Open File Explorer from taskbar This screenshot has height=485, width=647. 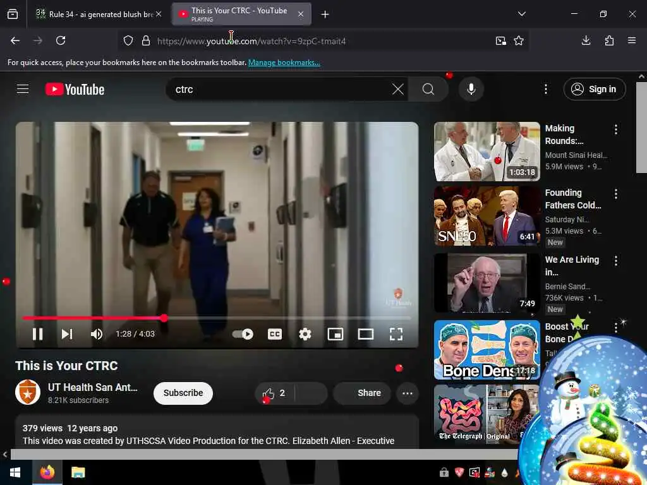[x=78, y=472]
